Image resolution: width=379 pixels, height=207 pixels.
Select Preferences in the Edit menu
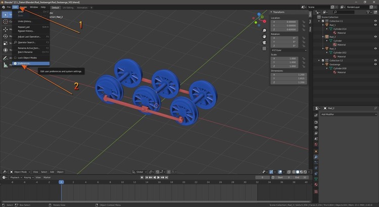click(24, 64)
